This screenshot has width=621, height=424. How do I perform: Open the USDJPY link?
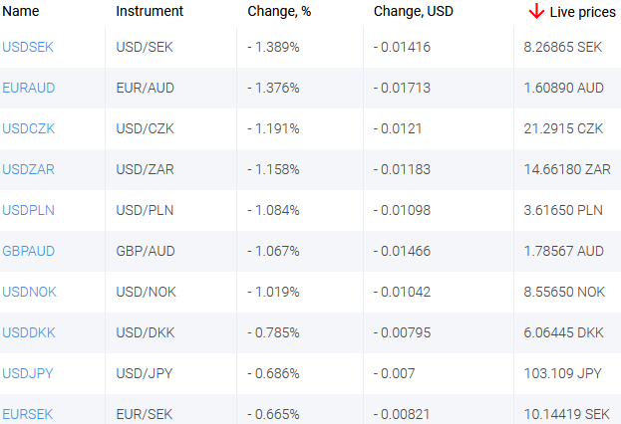(28, 373)
